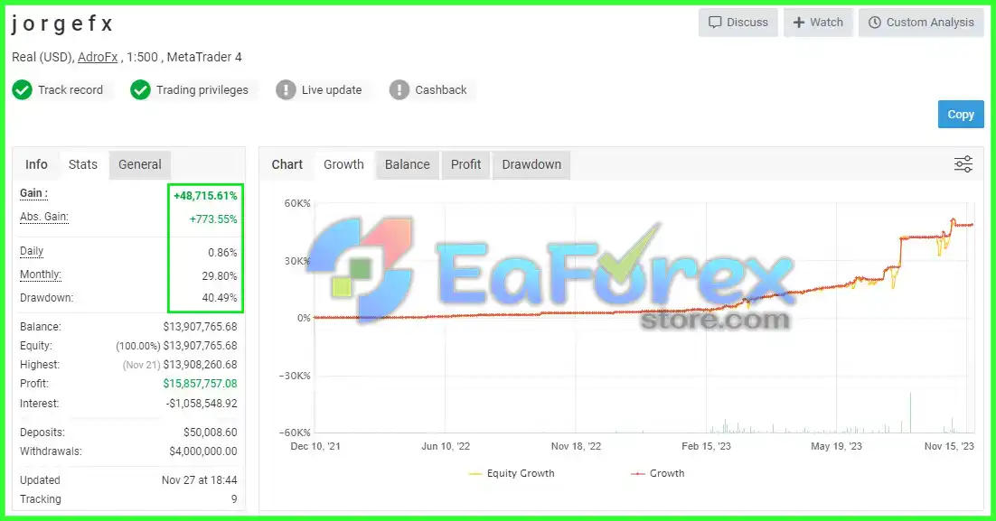Select the Growth chart tab
996x521 pixels.
[343, 164]
